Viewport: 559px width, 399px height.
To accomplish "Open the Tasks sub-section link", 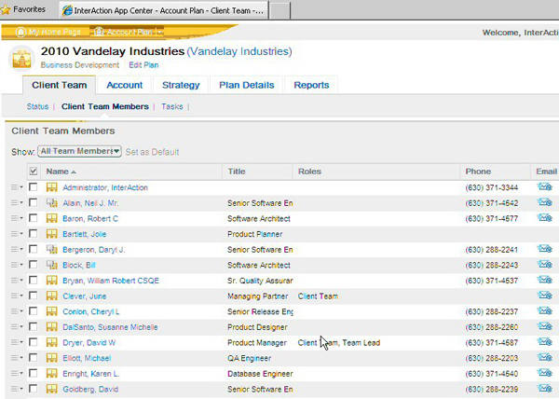I will [x=171, y=106].
